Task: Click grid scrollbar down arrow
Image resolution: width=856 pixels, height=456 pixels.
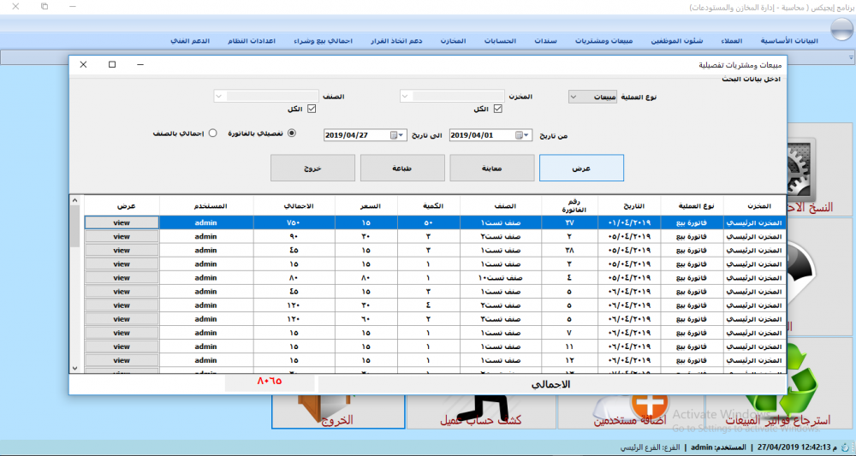Action: click(x=74, y=368)
